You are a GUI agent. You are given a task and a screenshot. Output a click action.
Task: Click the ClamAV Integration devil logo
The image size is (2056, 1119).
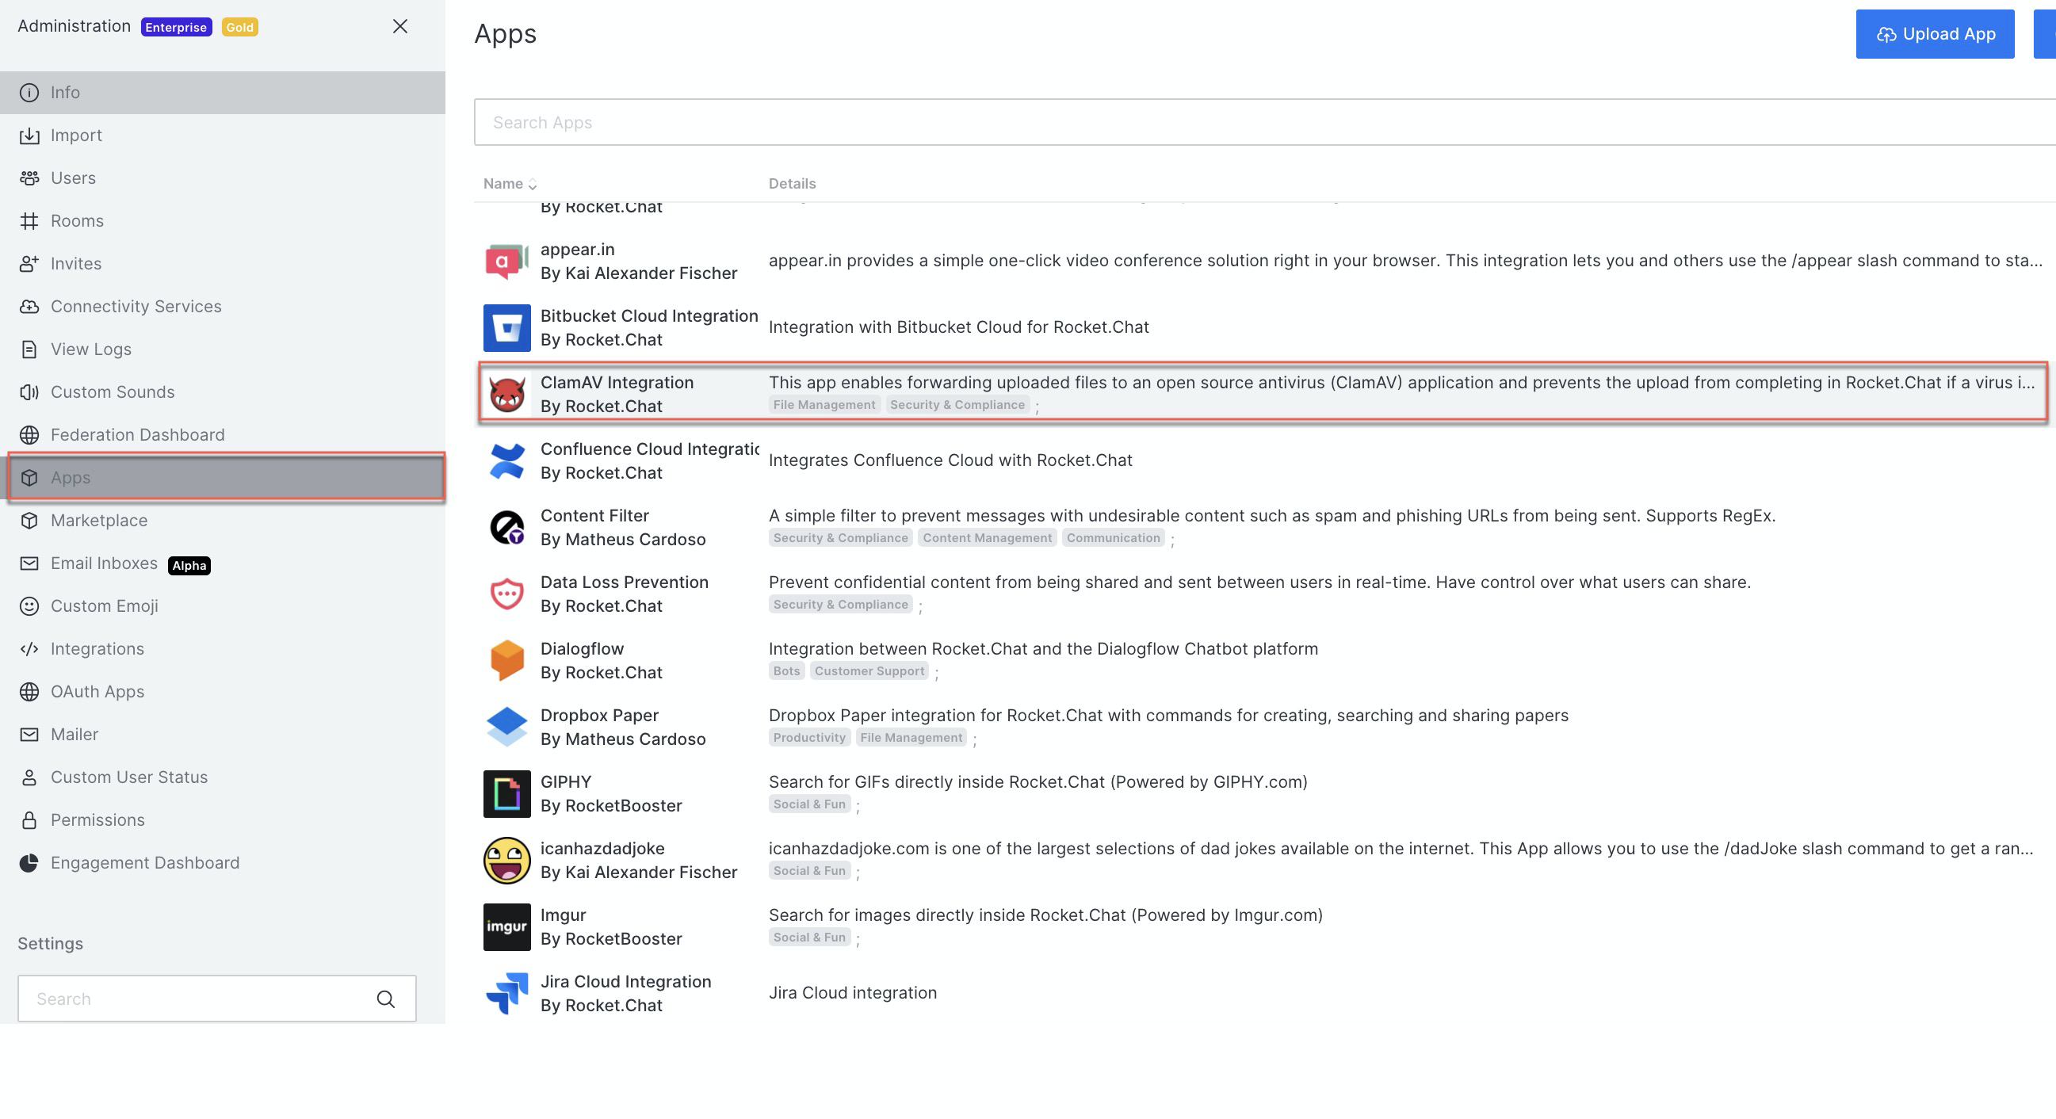(x=506, y=395)
